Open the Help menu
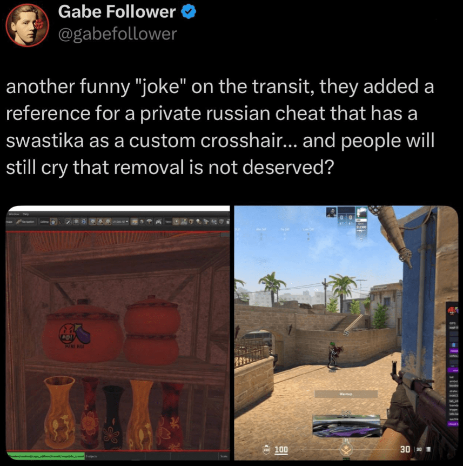463x466 pixels. (x=25, y=214)
